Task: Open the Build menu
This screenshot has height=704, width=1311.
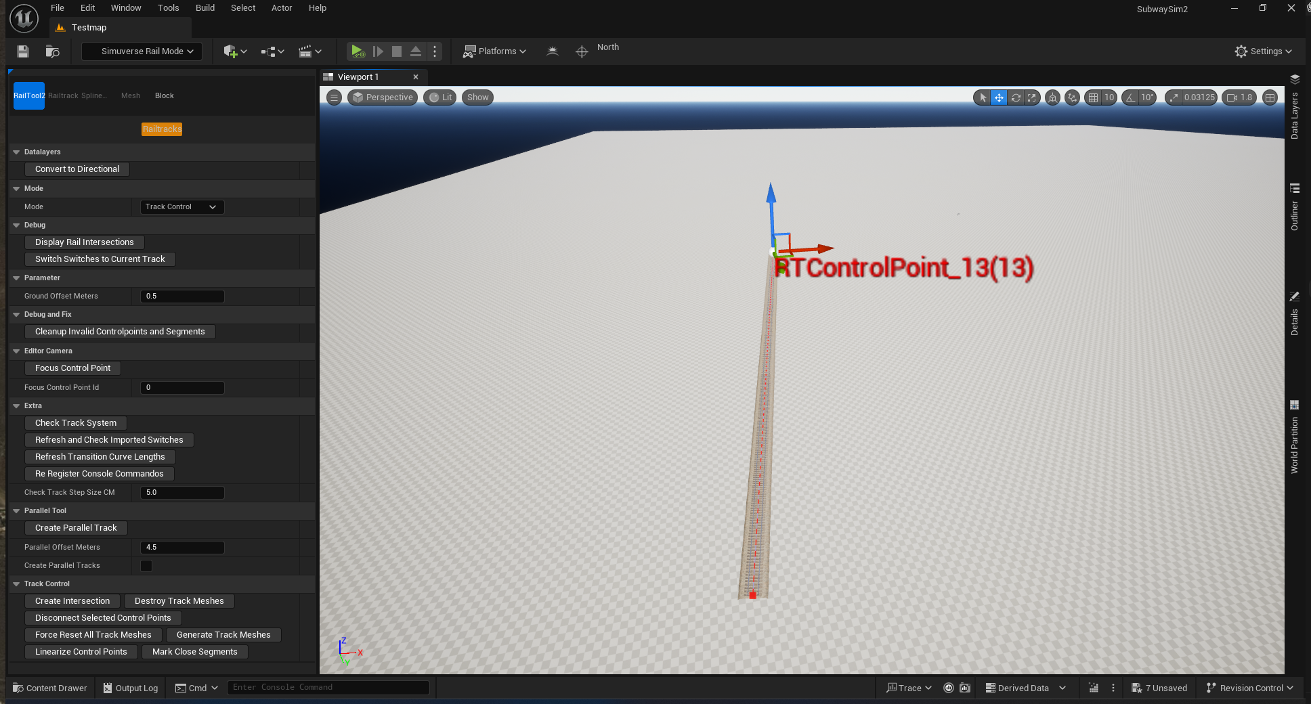Action: click(x=205, y=8)
